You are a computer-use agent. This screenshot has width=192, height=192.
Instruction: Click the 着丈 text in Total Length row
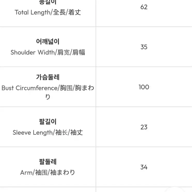(75, 12)
